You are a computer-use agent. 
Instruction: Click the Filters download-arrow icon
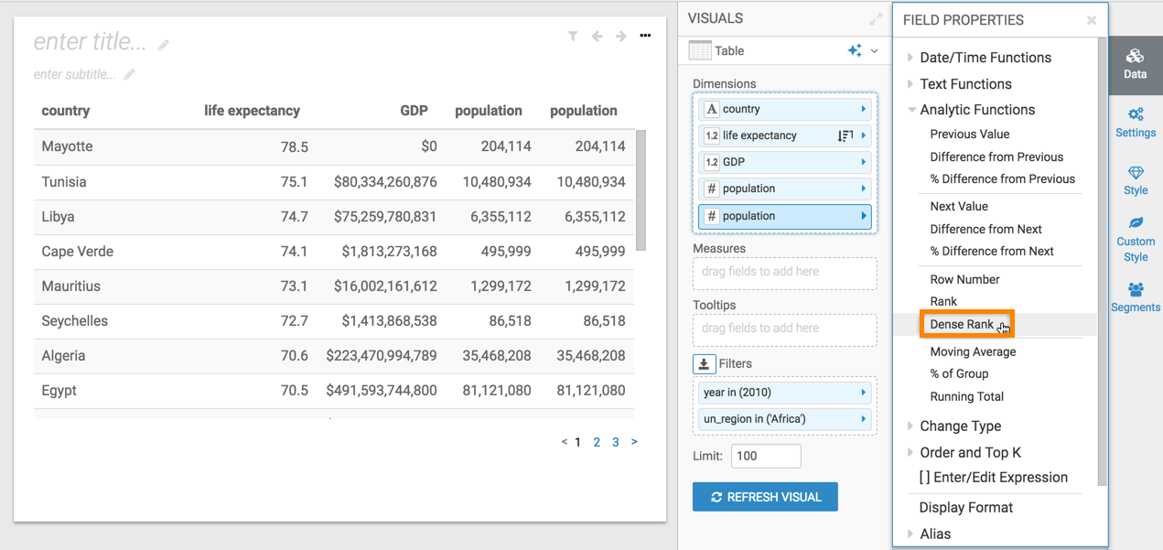click(x=704, y=364)
